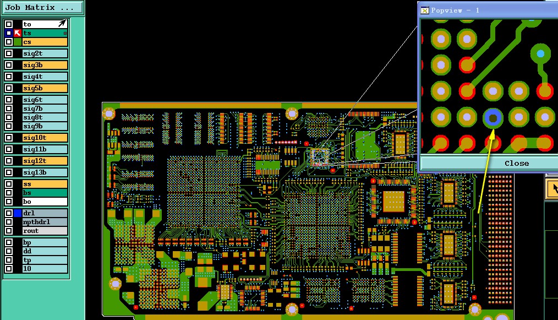The height and width of the screenshot is (320, 558).
Task: Show the dd layer via its checkbox
Action: 9,251
